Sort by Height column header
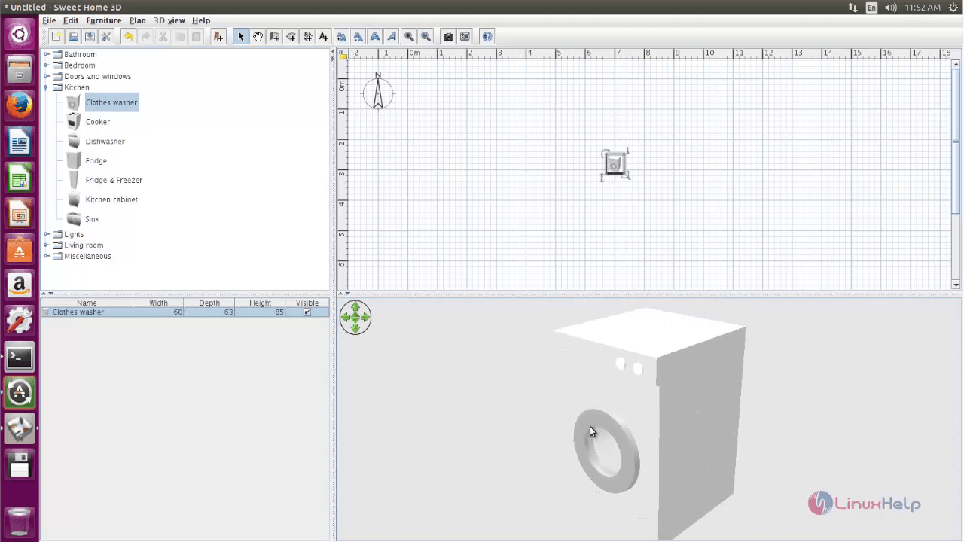964x542 pixels. [x=260, y=303]
